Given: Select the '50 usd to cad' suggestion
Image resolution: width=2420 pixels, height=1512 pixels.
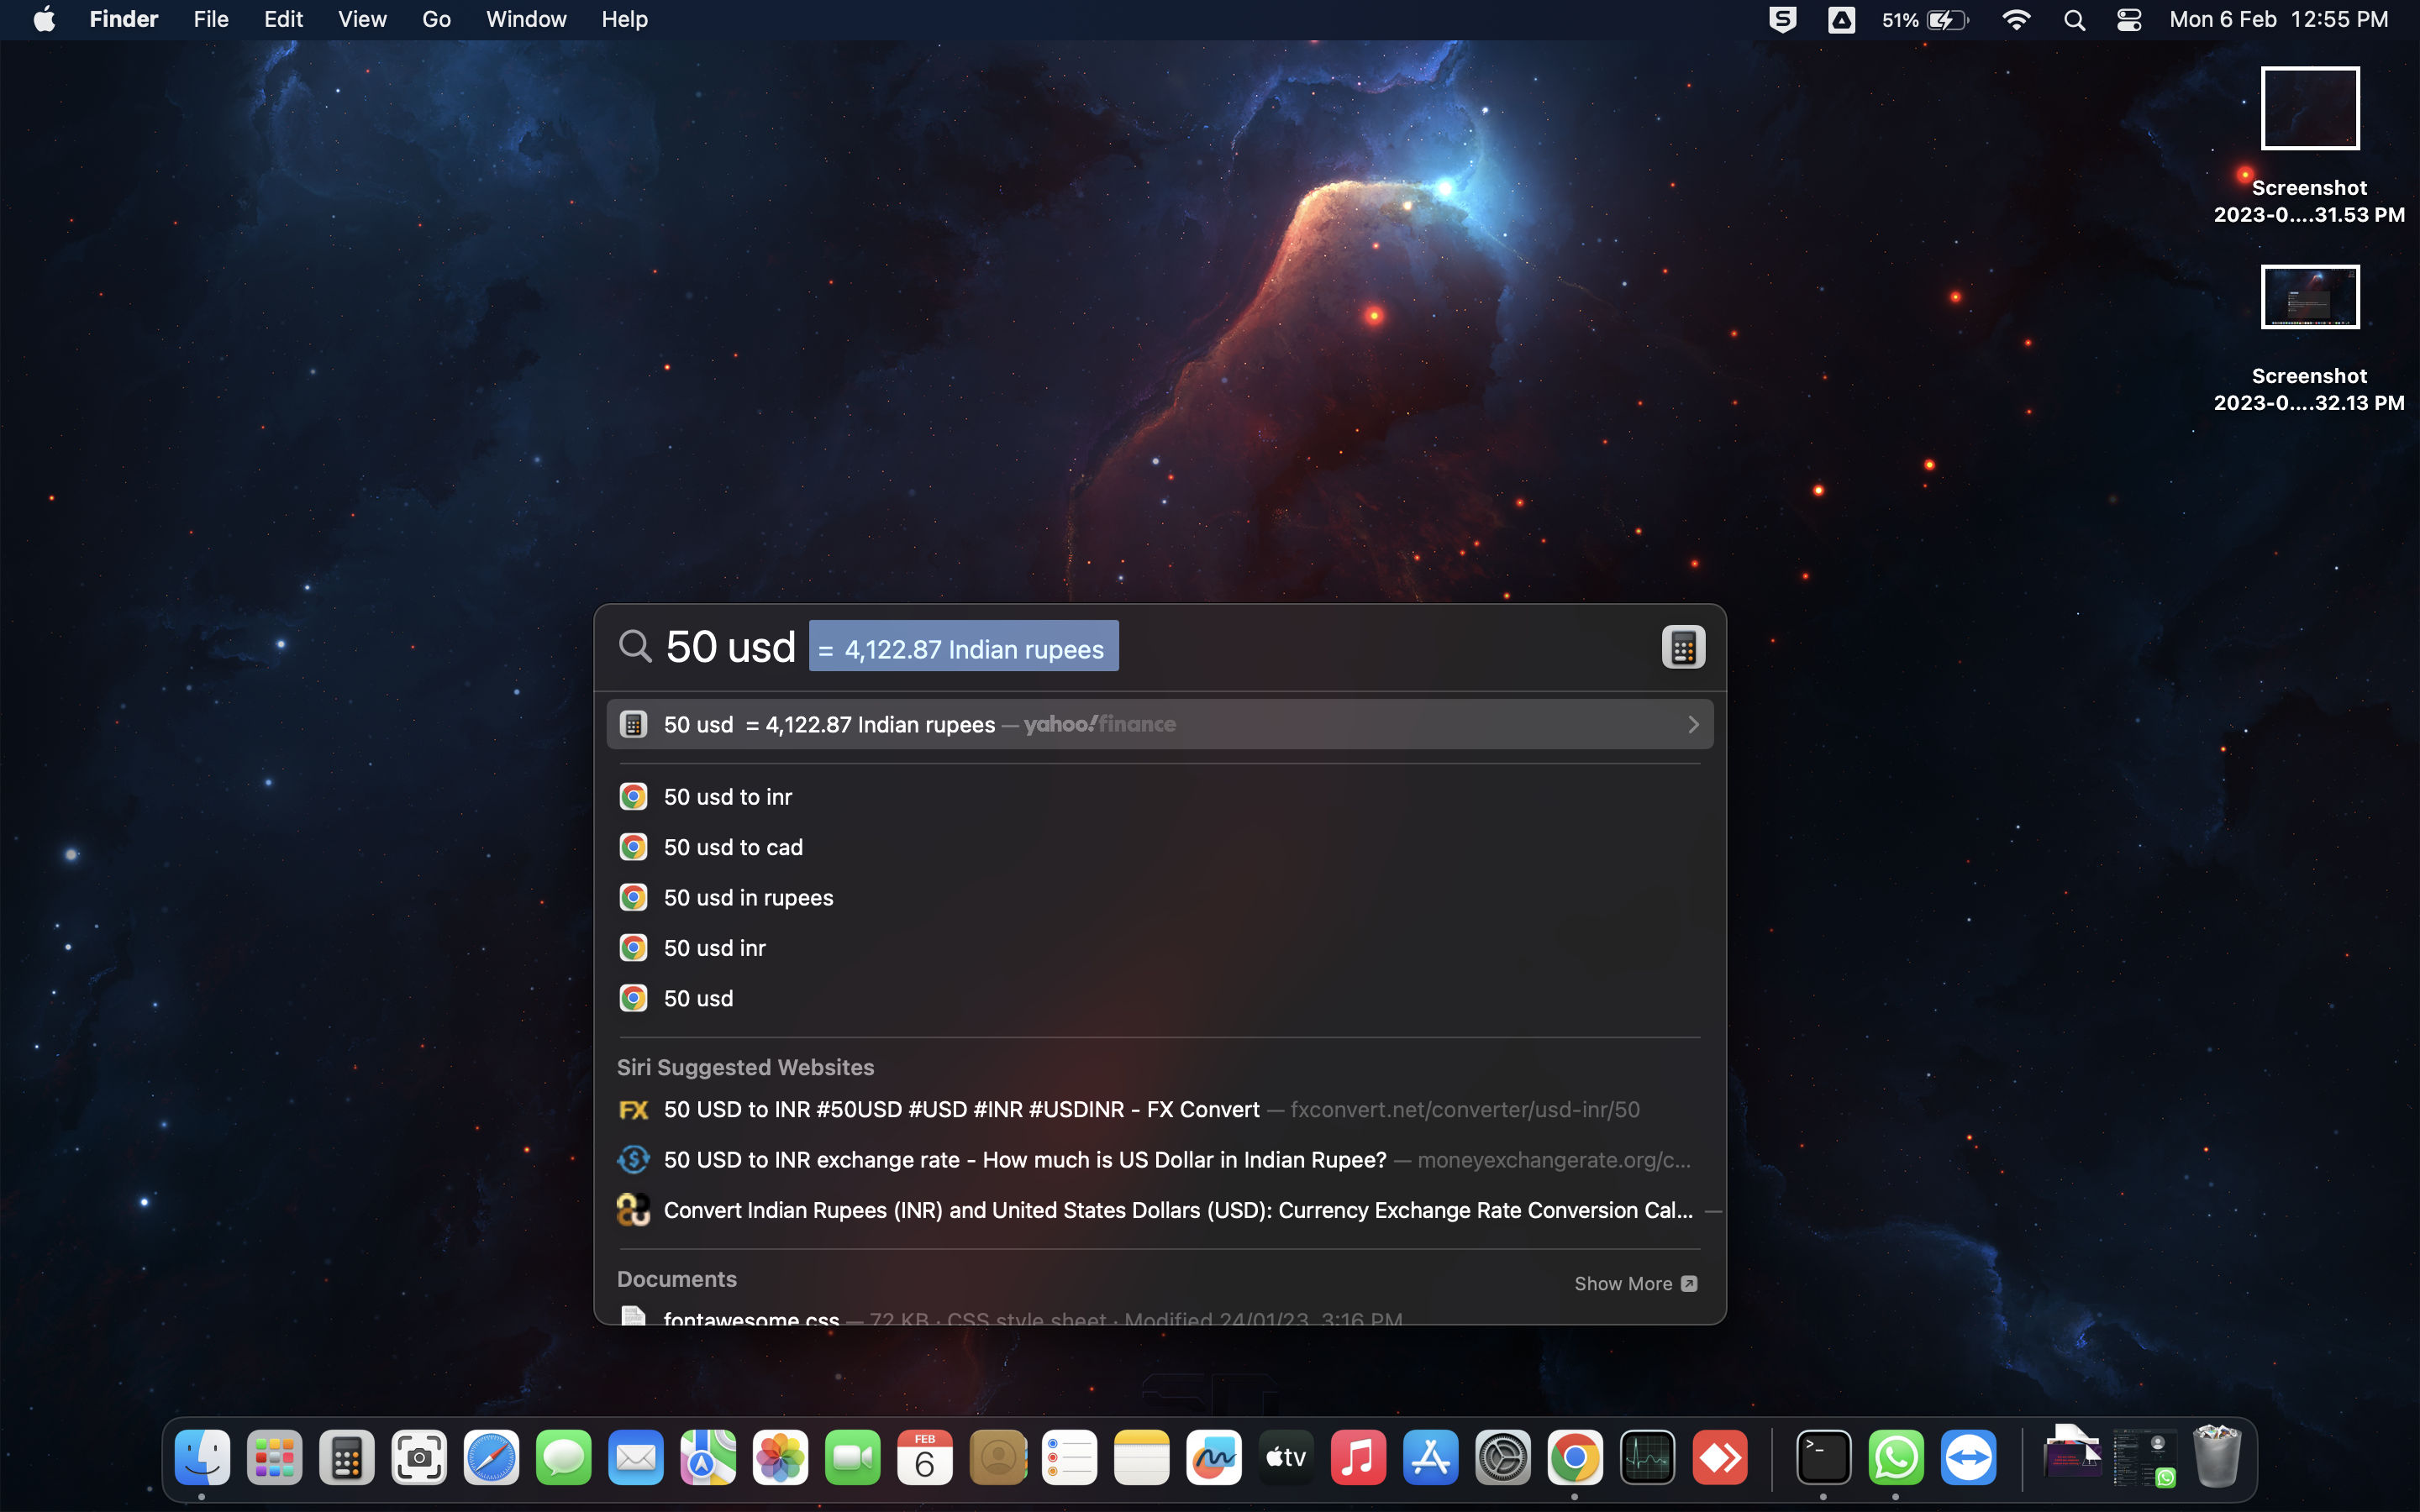Looking at the screenshot, I should (x=733, y=847).
